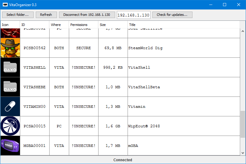This screenshot has height=164, width=246.
Task: Click the Refresh button
Action: (x=46, y=15)
